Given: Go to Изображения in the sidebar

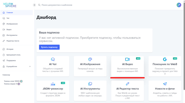Looking at the screenshot, I should click(x=12, y=24).
